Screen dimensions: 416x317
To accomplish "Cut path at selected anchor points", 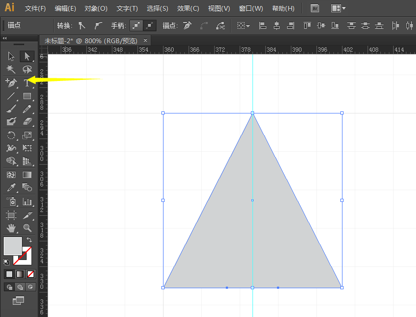I will (221, 26).
